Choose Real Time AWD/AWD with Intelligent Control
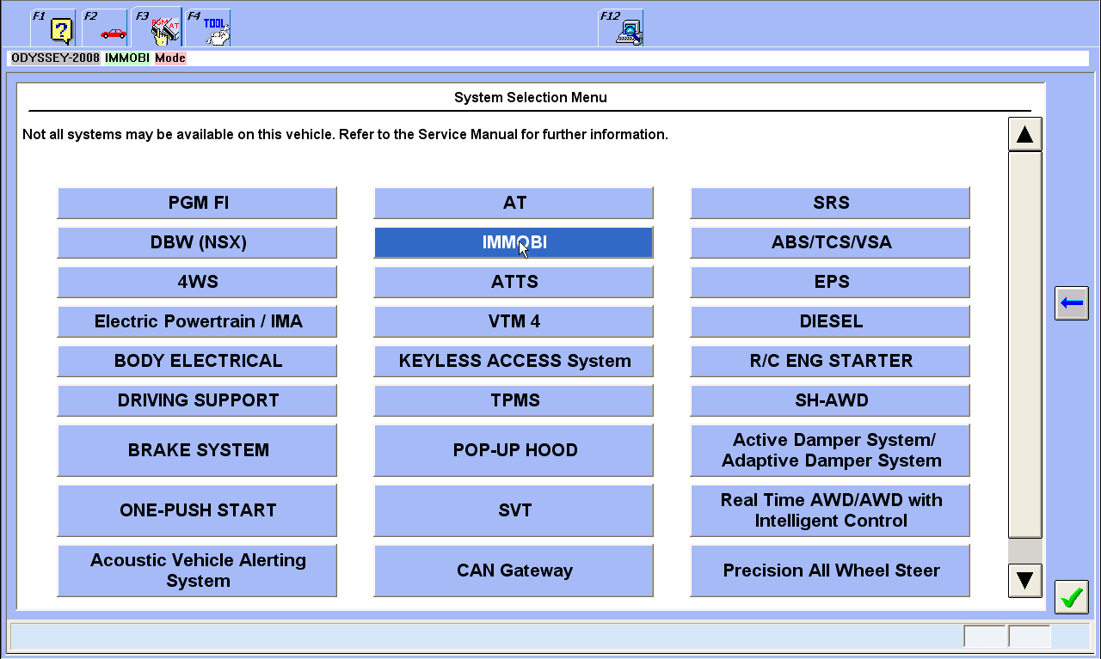This screenshot has width=1101, height=659. pos(830,510)
